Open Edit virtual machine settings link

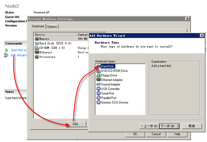click(x=19, y=55)
